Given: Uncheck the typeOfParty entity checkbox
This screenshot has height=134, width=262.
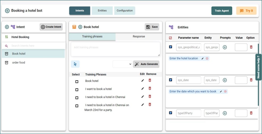Looking at the screenshot, I should [x=171, y=113].
